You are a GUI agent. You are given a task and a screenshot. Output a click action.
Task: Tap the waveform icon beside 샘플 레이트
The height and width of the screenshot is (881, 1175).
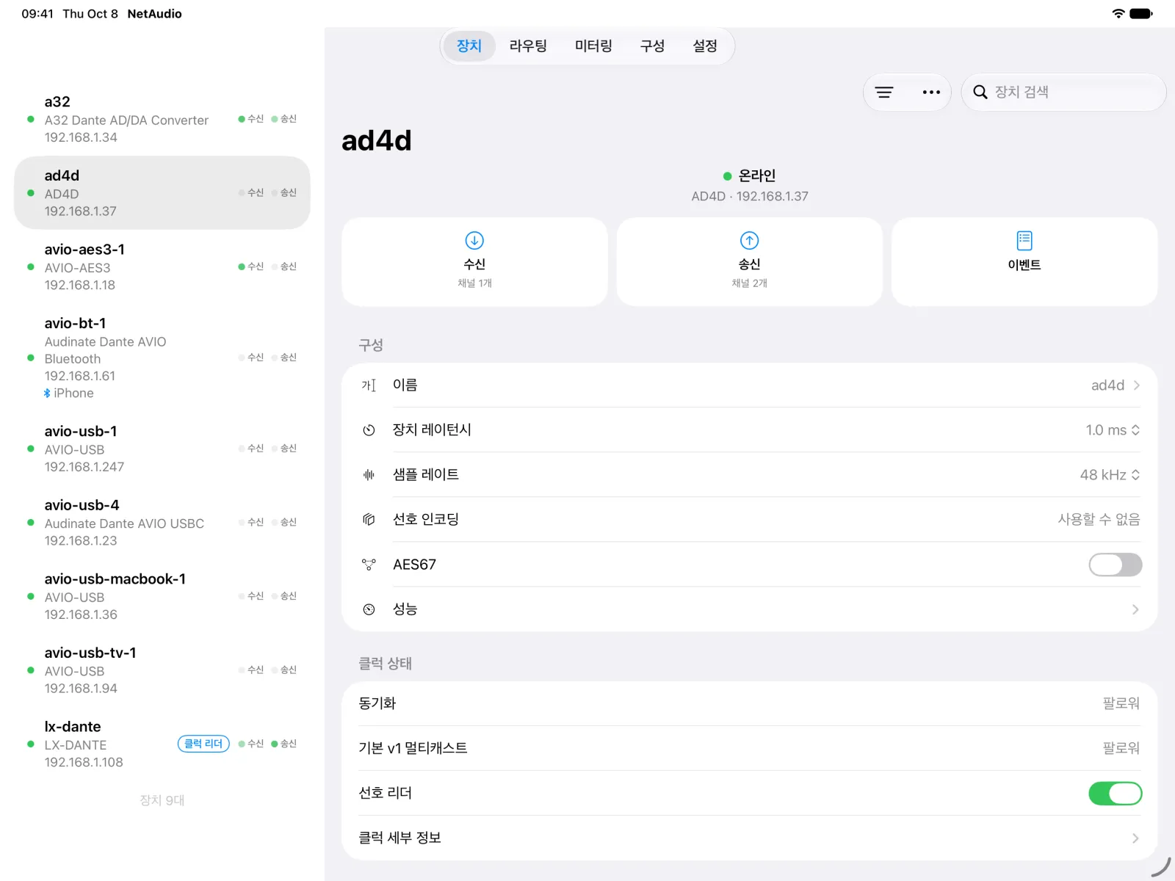pos(369,475)
